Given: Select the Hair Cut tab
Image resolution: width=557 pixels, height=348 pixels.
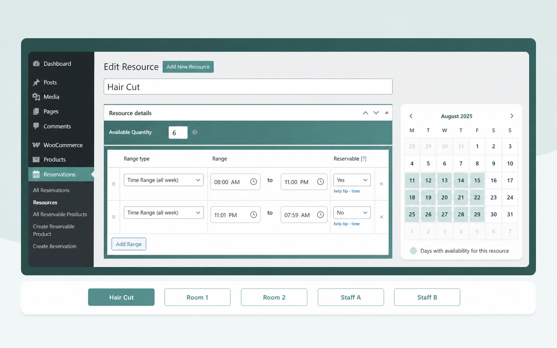Looking at the screenshot, I should coord(121,297).
